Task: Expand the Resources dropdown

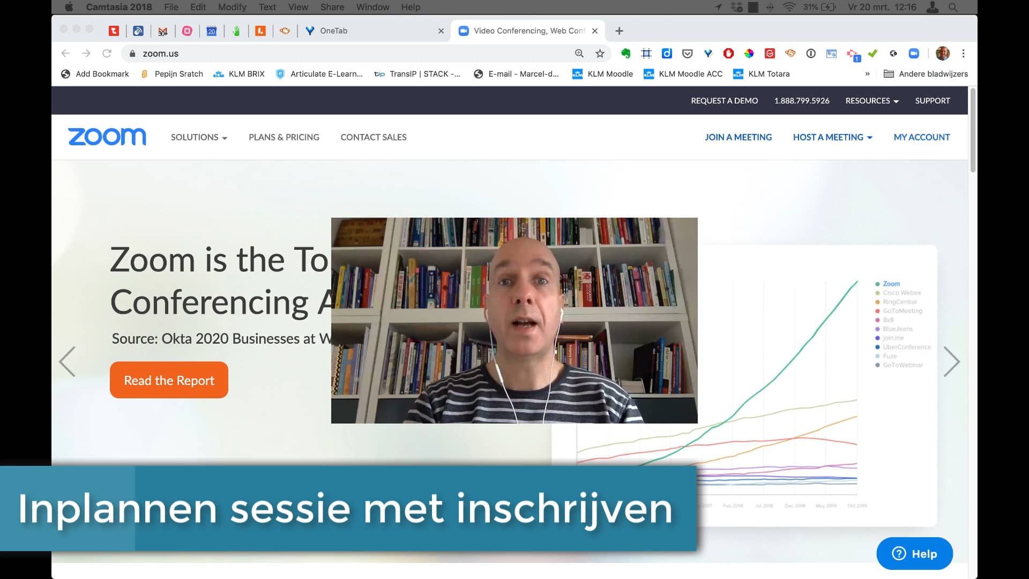Action: [x=872, y=101]
